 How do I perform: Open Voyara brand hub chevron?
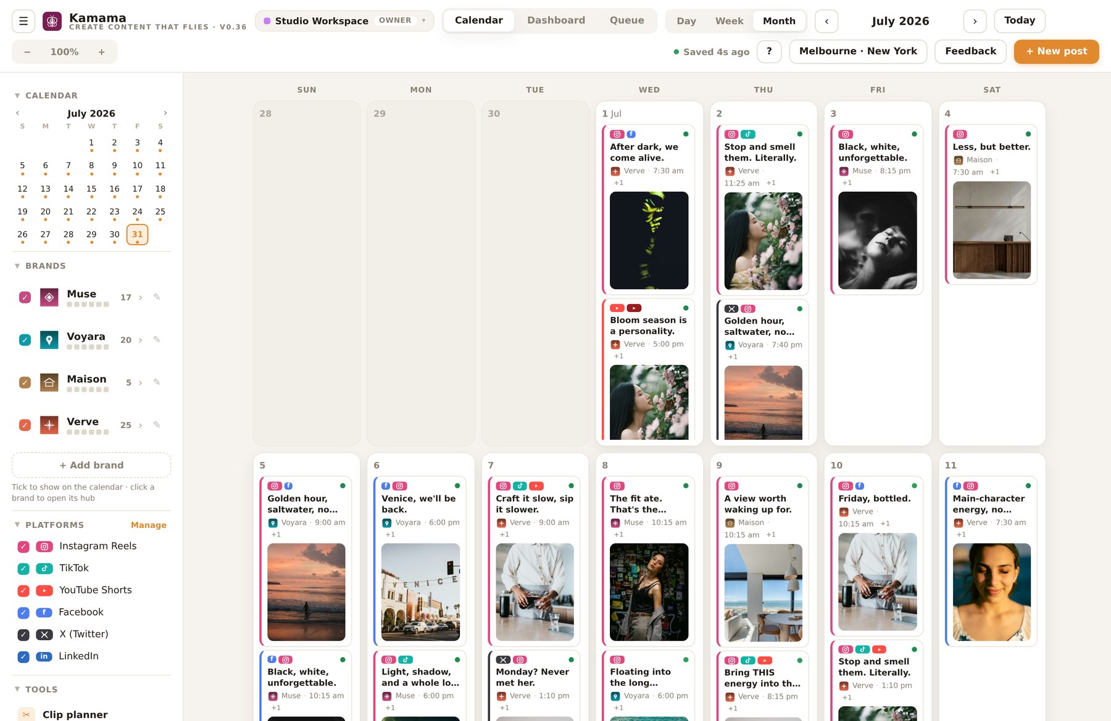[x=140, y=340]
